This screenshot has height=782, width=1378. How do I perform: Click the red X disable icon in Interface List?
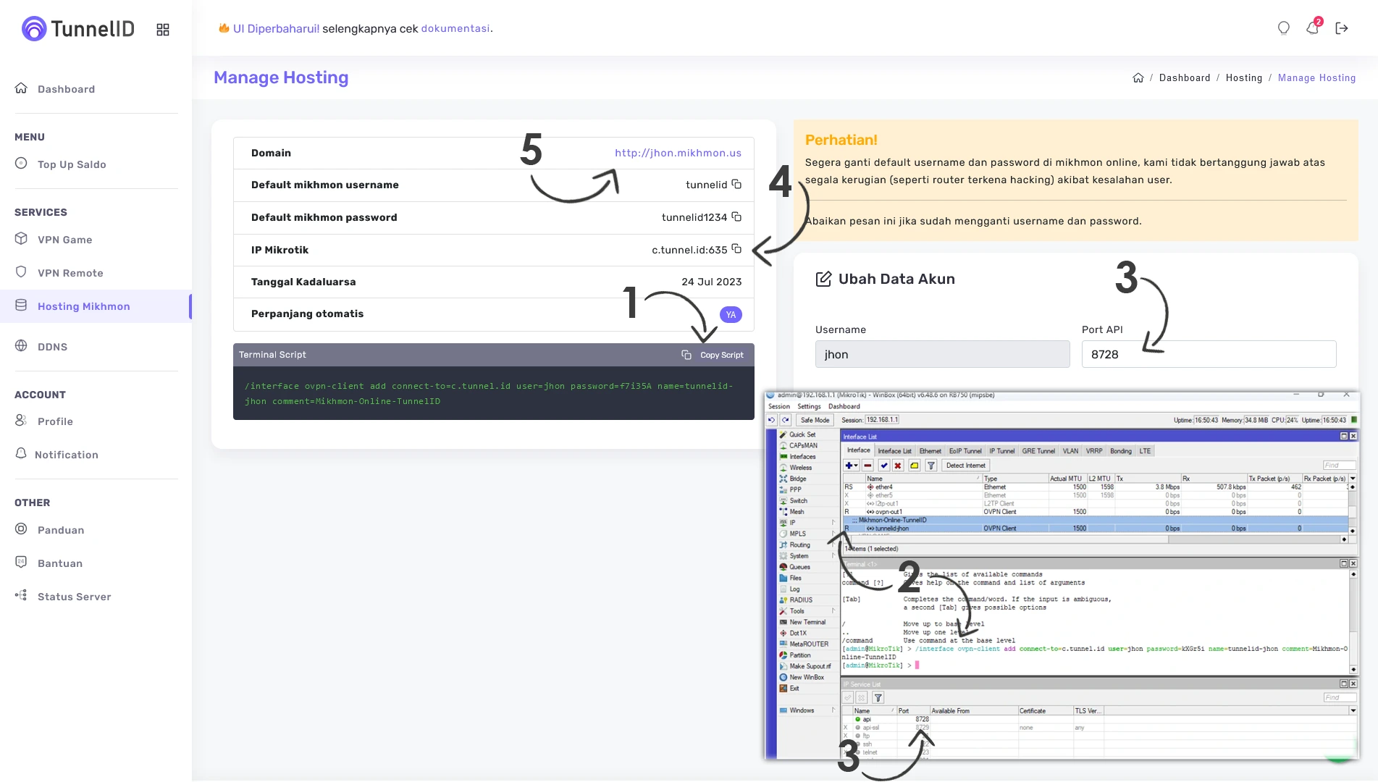898,466
